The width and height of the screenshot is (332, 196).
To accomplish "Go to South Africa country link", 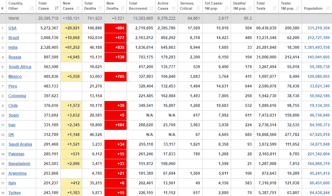I will coord(20,67).
